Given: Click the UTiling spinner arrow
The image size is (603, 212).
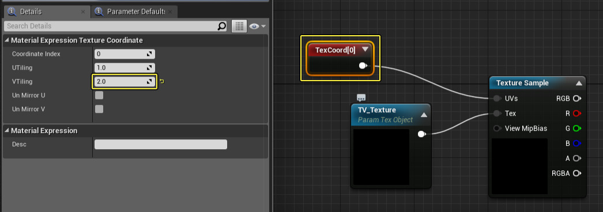Looking at the screenshot, I should point(150,68).
